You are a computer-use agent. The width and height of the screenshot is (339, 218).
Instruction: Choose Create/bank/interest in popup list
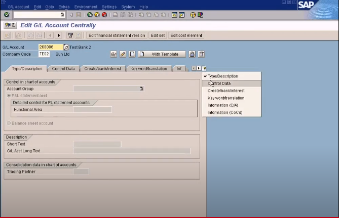coord(232,91)
